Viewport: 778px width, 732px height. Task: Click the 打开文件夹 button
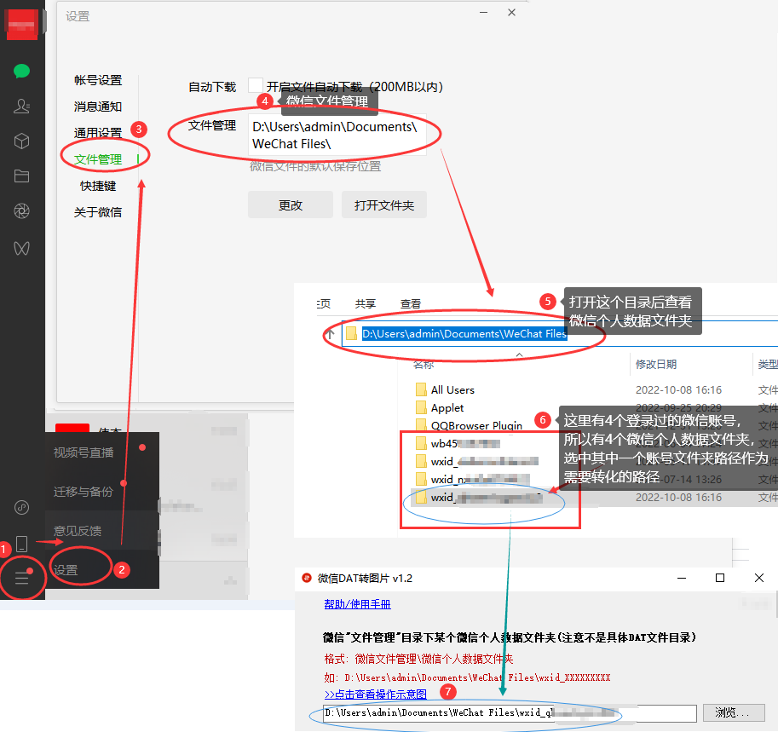[384, 205]
